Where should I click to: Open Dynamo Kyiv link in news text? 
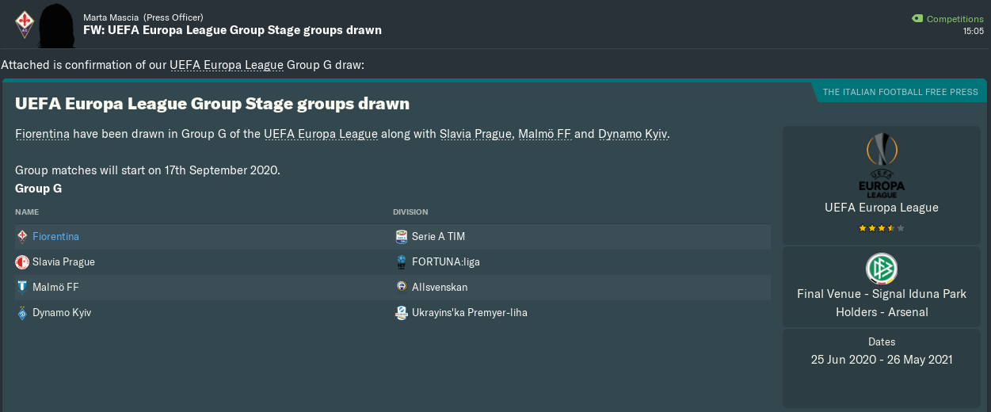pyautogui.click(x=633, y=134)
